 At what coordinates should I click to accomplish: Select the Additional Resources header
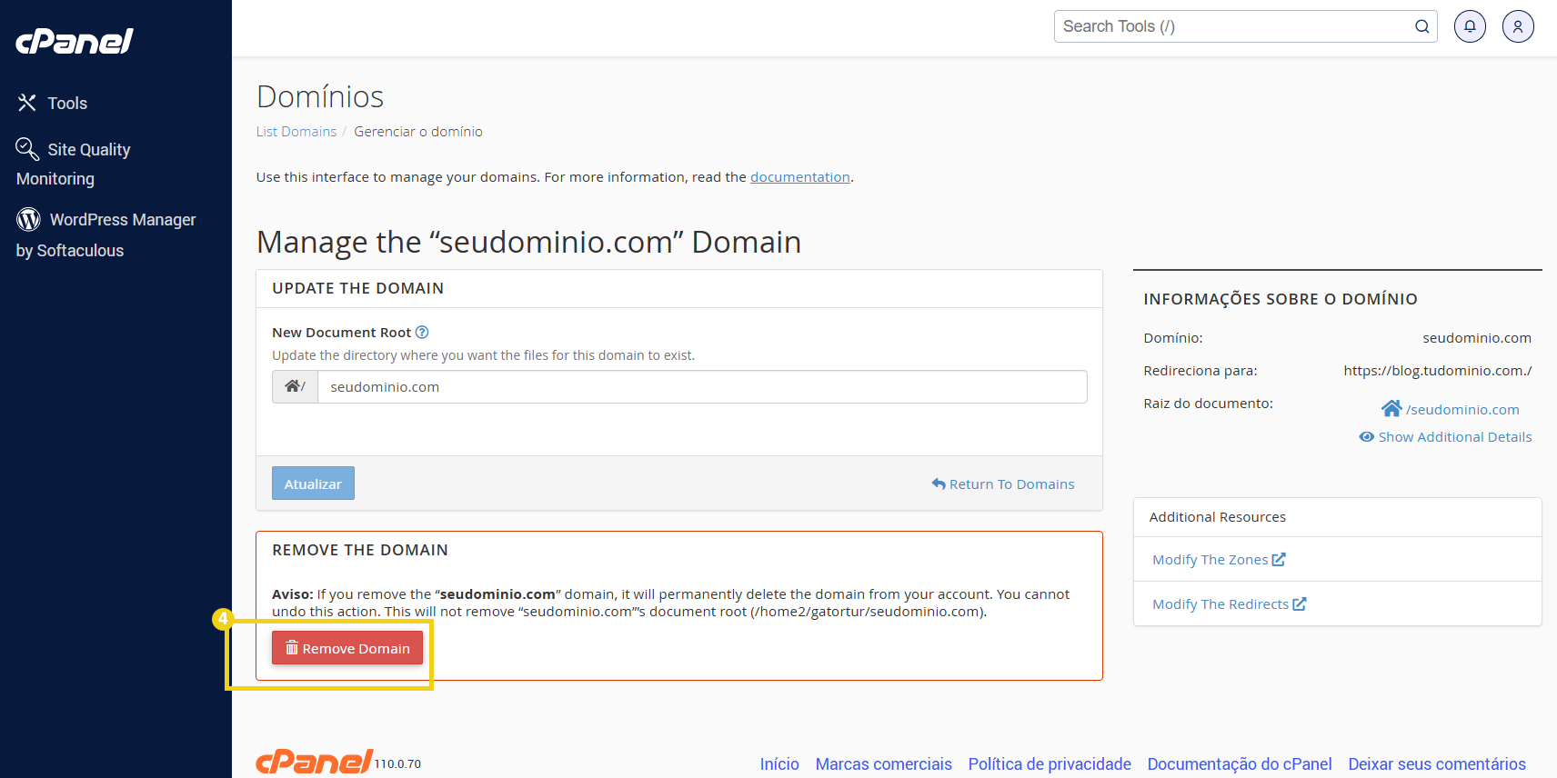1218,517
